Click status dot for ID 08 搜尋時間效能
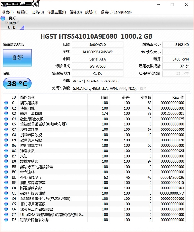This screenshot has width=194, height=232. [6, 135]
